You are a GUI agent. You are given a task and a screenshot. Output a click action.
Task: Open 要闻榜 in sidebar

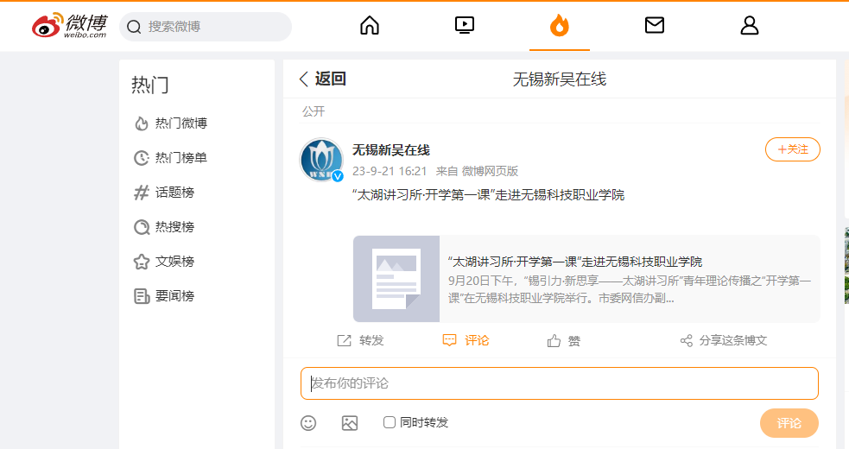pos(164,296)
